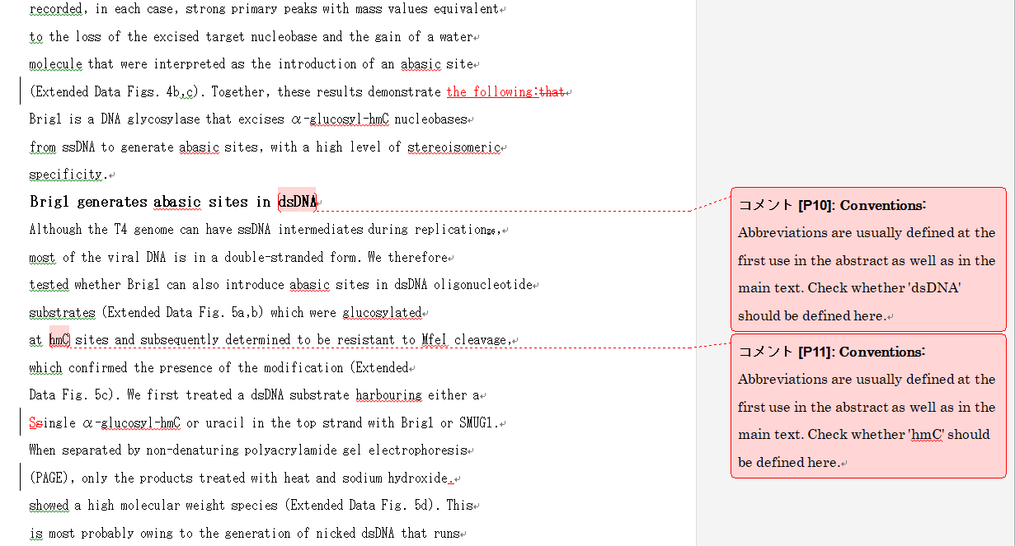Click the word 'recorded' on the first line
The image size is (1015, 546).
(x=56, y=9)
